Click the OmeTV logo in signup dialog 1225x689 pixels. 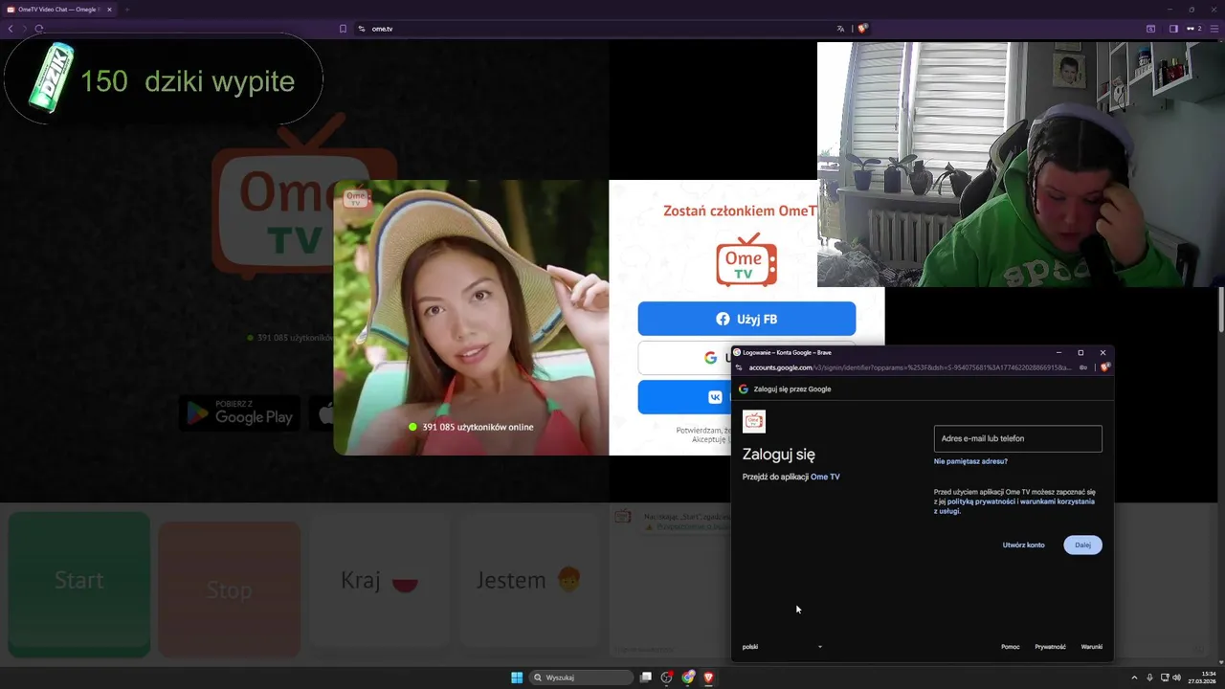pyautogui.click(x=746, y=259)
